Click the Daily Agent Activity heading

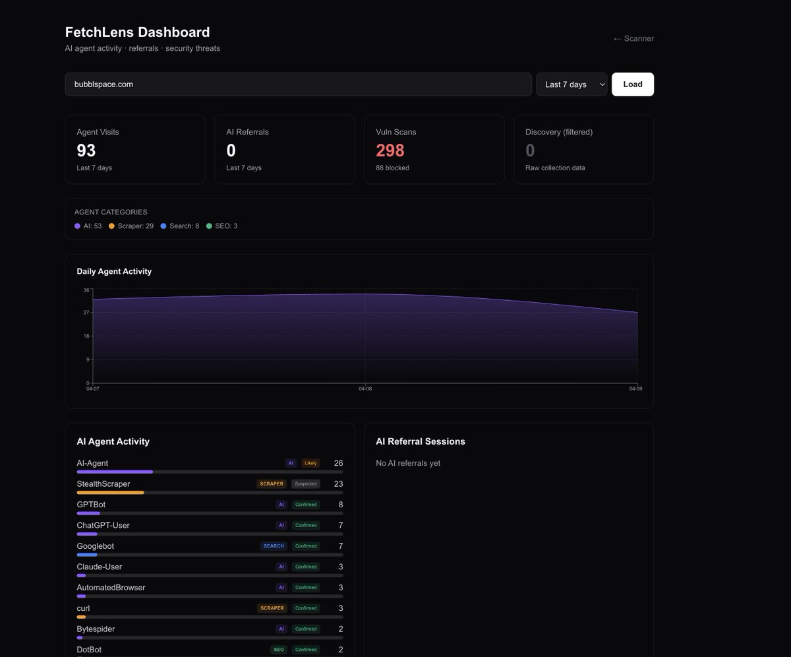point(114,271)
